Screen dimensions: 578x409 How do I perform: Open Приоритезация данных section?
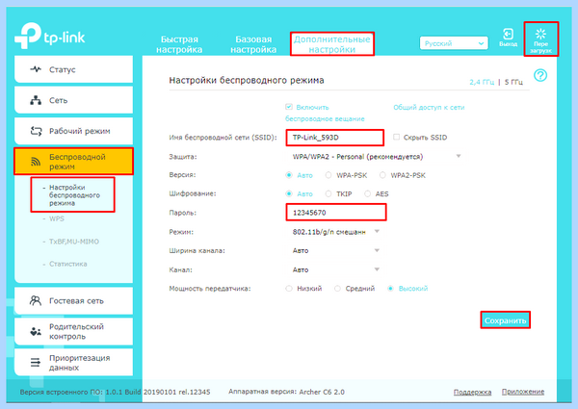[x=74, y=362]
